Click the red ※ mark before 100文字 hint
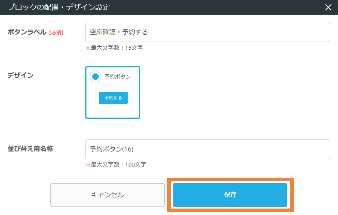338x215 pixels. tap(88, 164)
